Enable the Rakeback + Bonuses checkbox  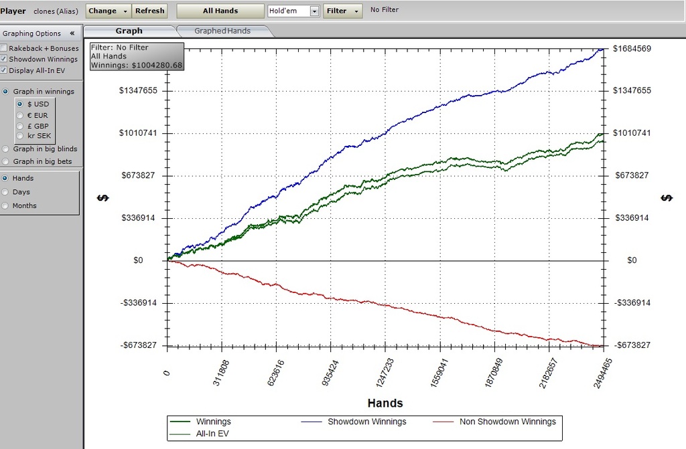5,48
